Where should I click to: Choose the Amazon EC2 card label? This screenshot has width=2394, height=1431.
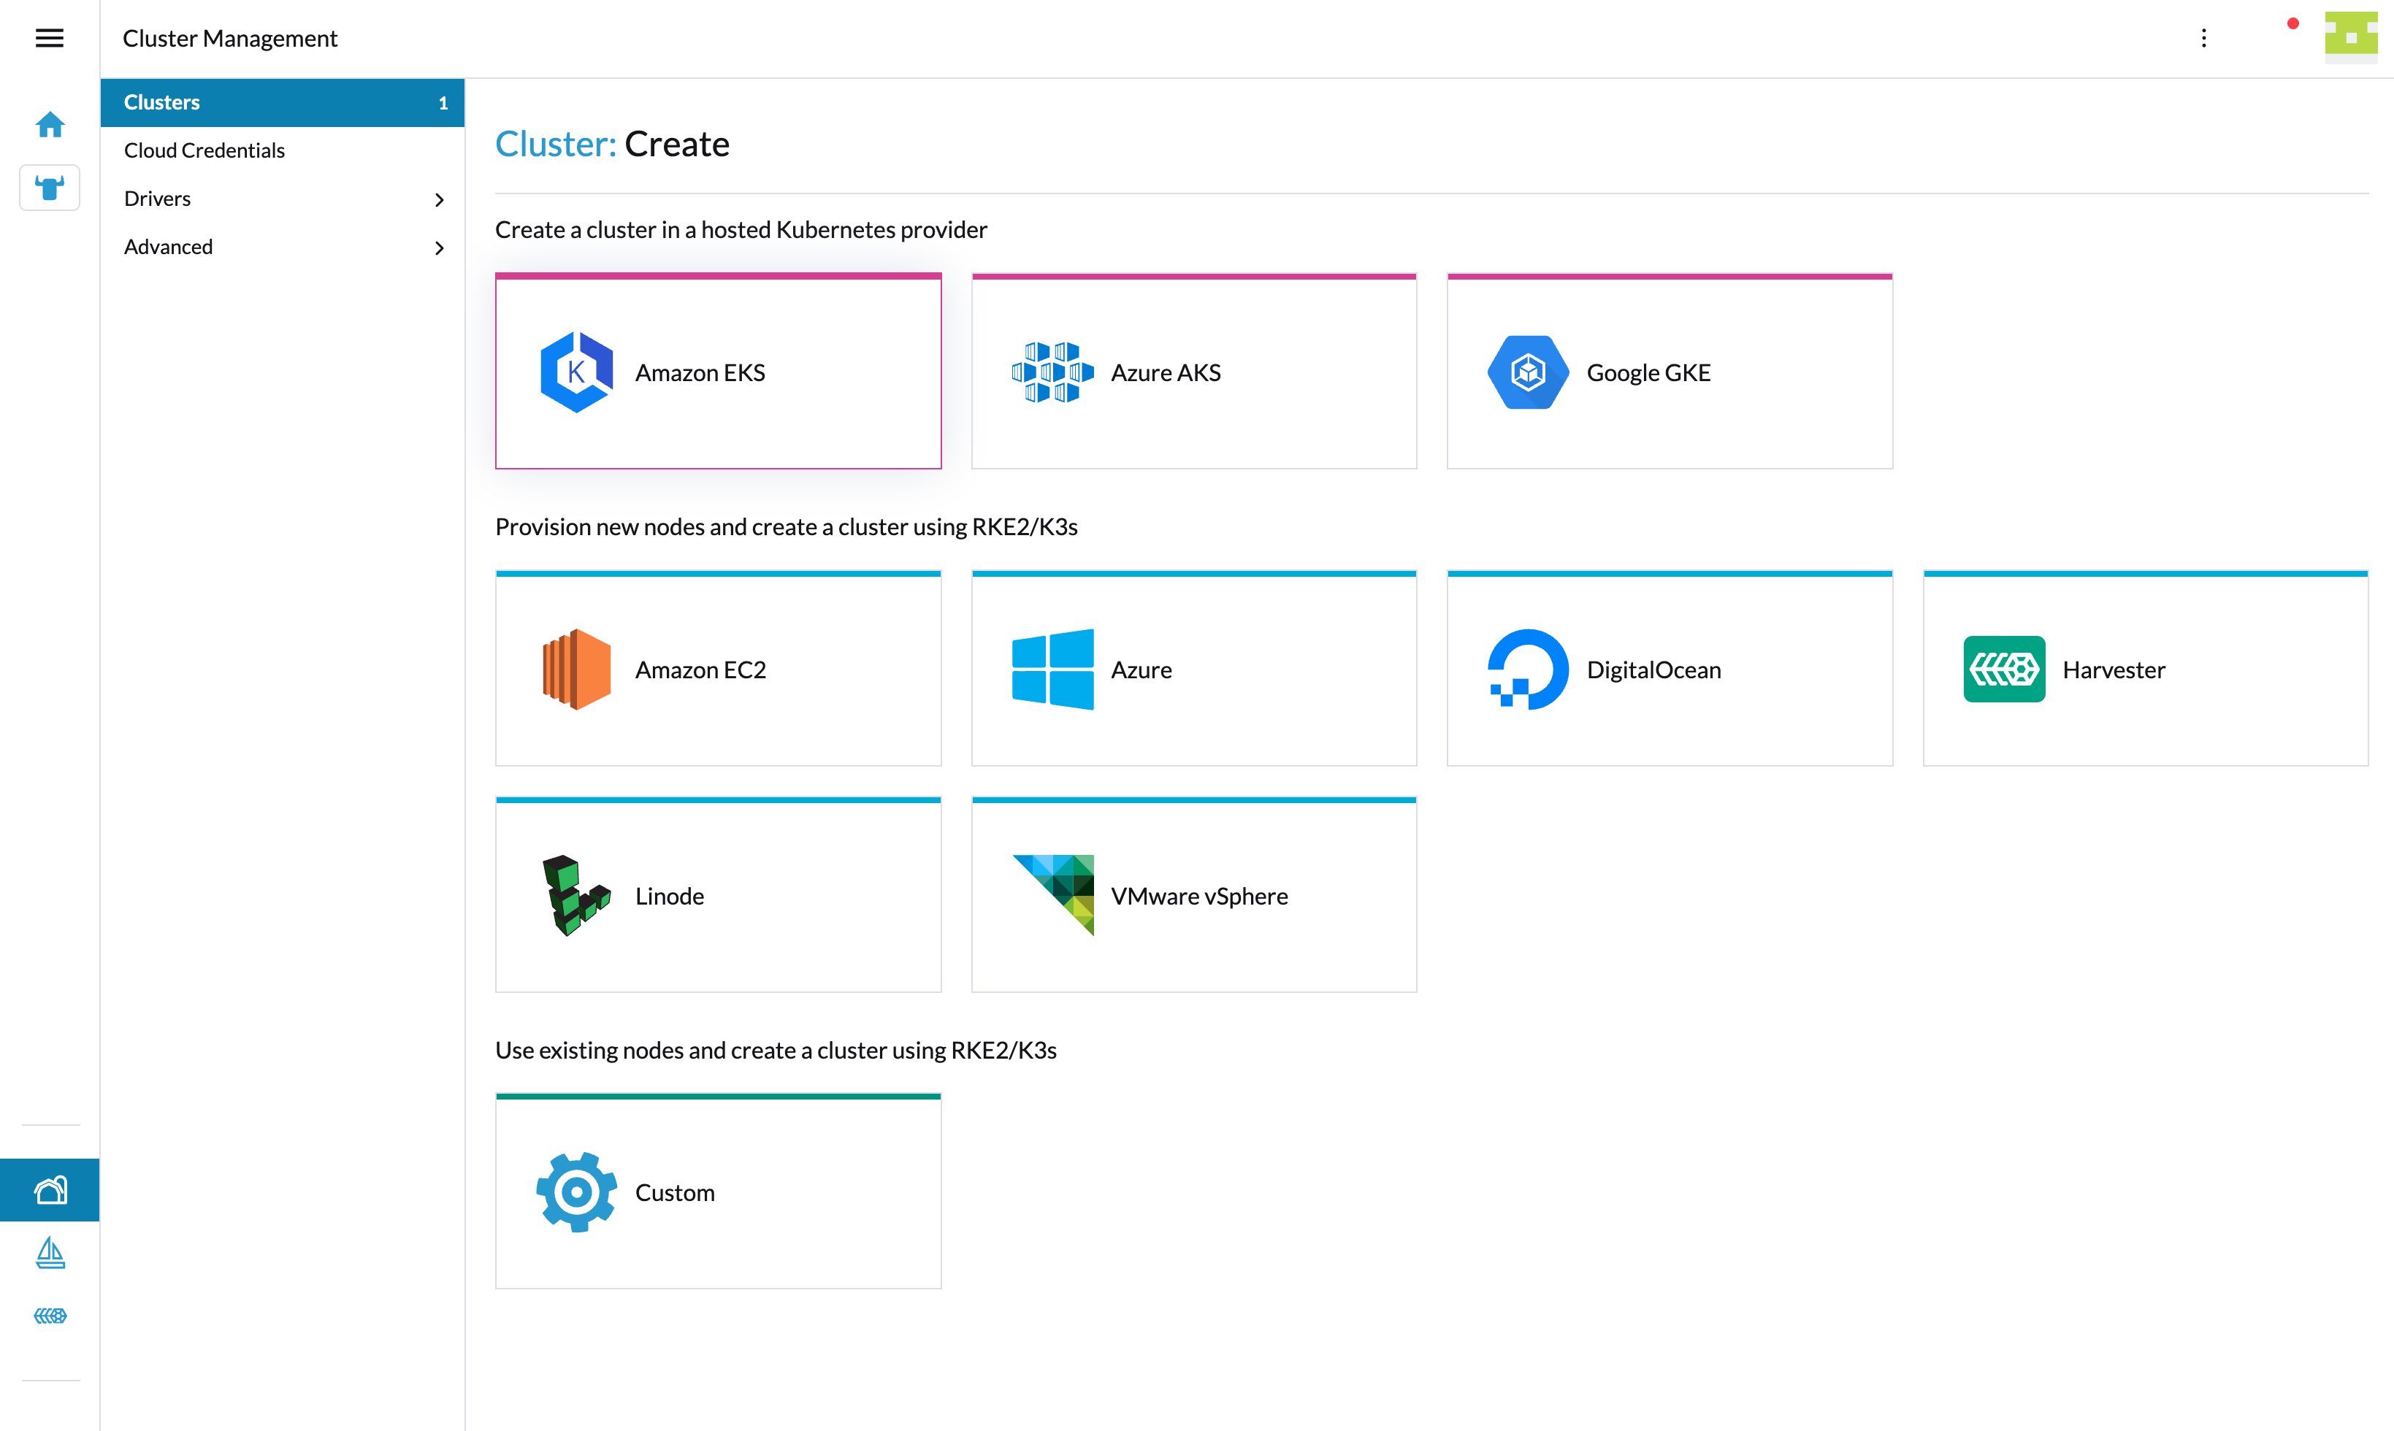click(700, 670)
